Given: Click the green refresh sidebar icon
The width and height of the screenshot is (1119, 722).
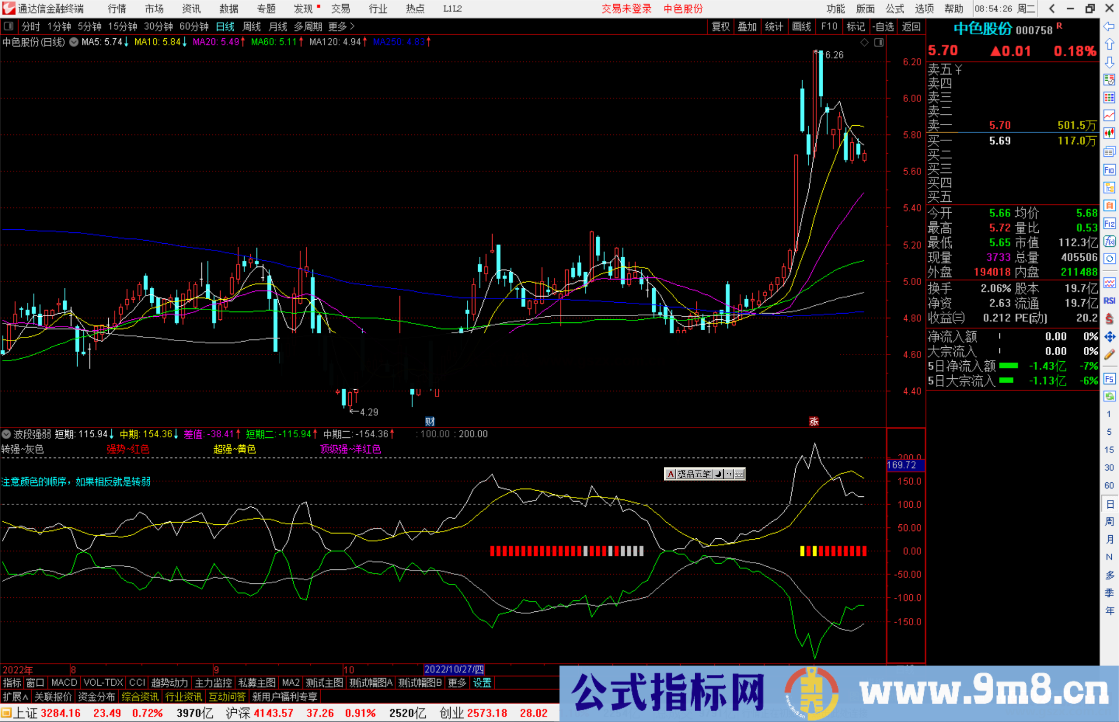Looking at the screenshot, I should click(x=1109, y=396).
